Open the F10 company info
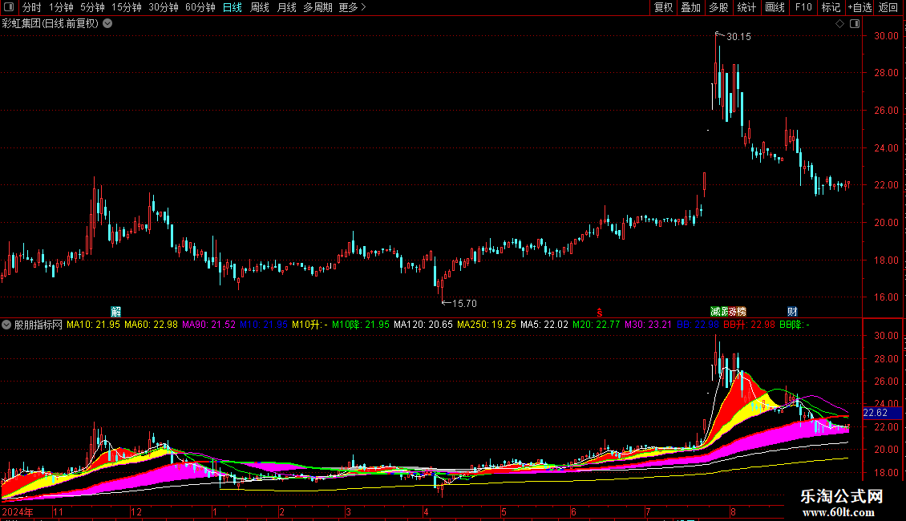 coord(803,7)
